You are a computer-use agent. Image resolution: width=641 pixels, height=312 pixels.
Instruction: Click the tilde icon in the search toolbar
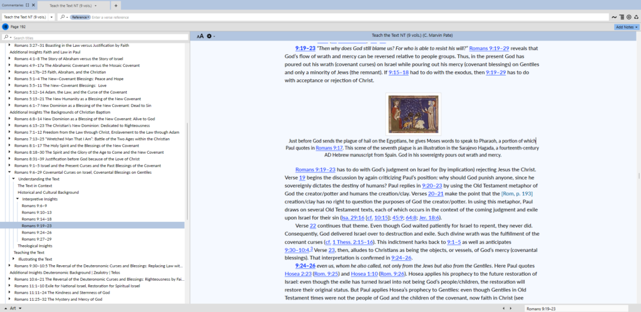click(614, 17)
